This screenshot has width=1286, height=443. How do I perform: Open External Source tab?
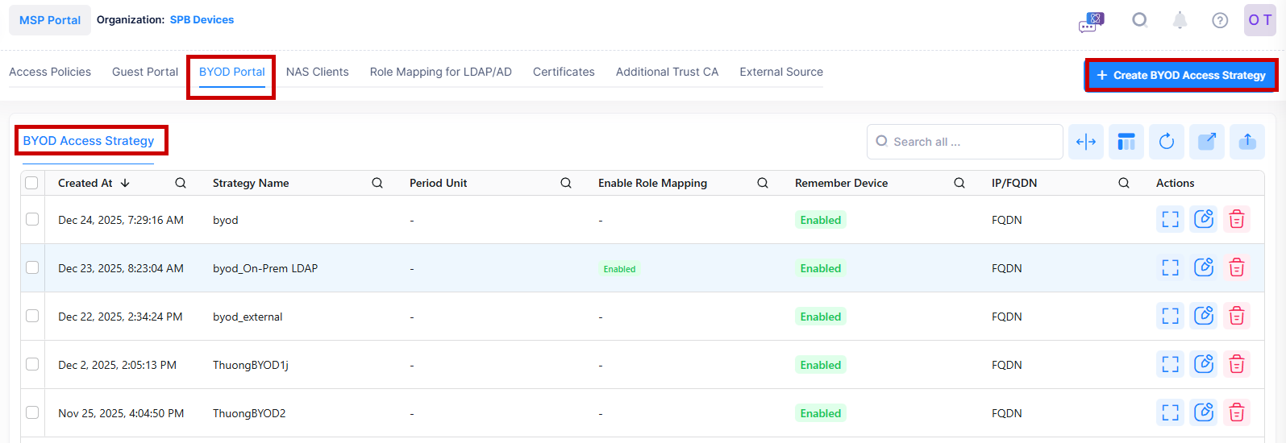pyautogui.click(x=781, y=72)
